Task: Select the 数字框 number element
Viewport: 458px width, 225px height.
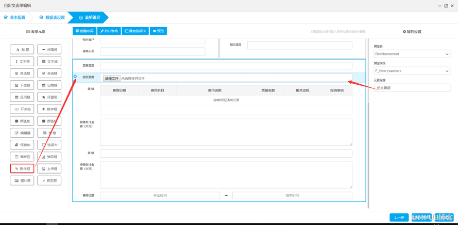Action: [x=49, y=109]
